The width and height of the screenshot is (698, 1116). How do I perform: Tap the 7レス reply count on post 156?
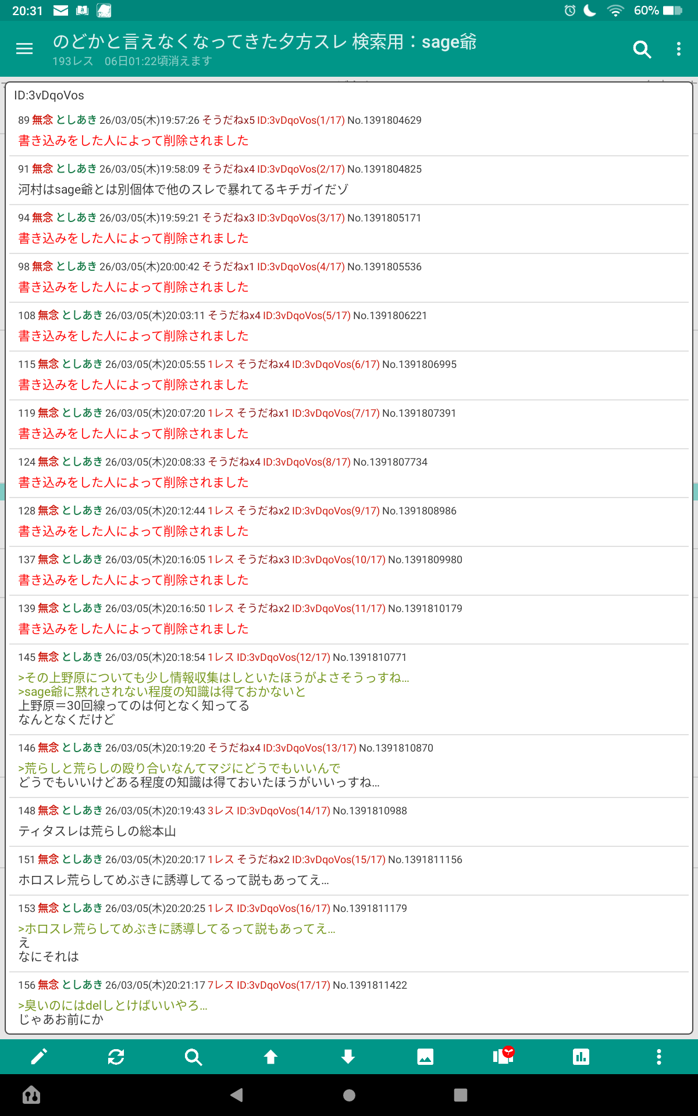click(x=220, y=985)
